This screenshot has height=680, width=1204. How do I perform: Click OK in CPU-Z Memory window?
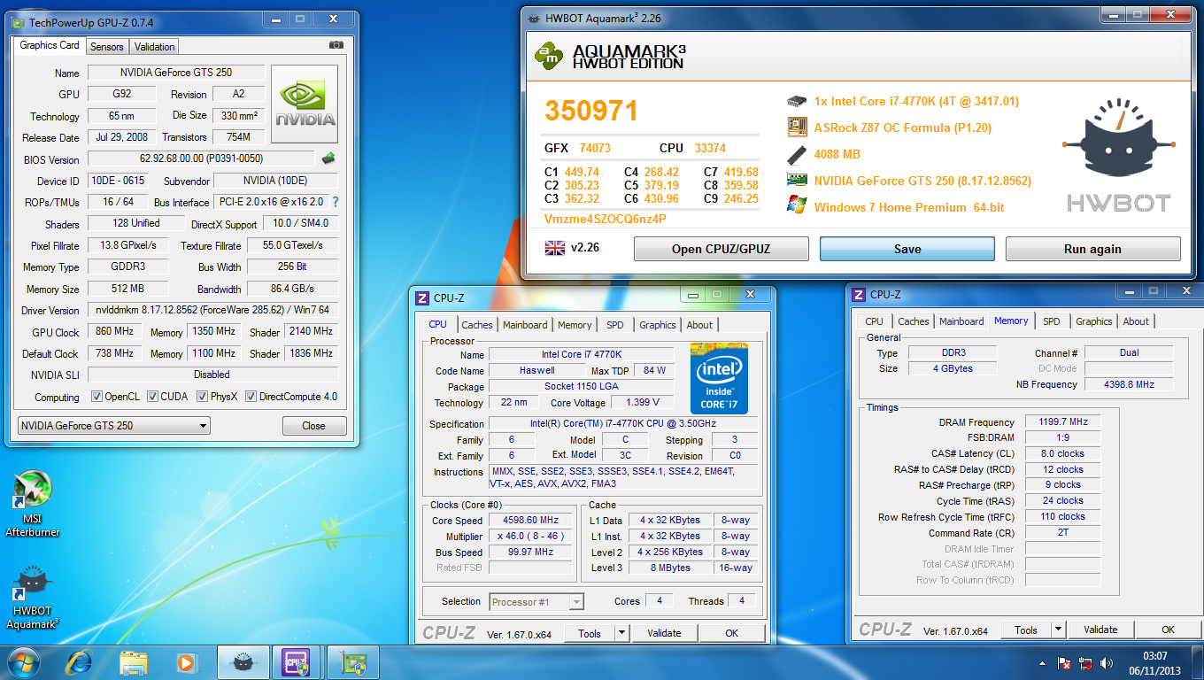pyautogui.click(x=1169, y=630)
